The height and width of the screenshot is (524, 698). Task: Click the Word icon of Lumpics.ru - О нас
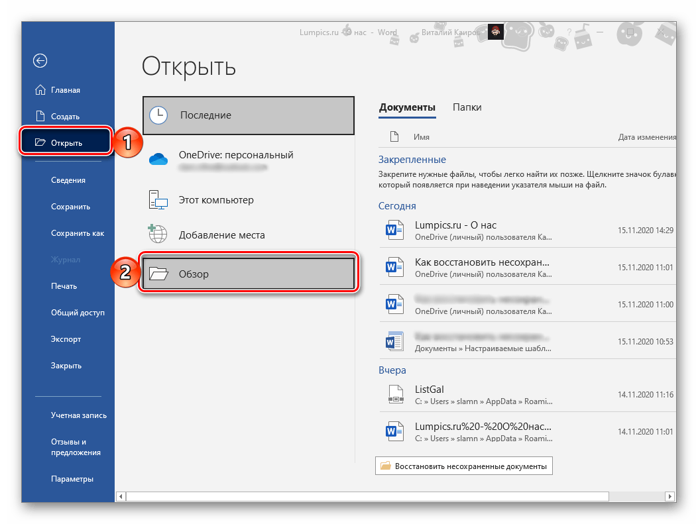coord(394,231)
